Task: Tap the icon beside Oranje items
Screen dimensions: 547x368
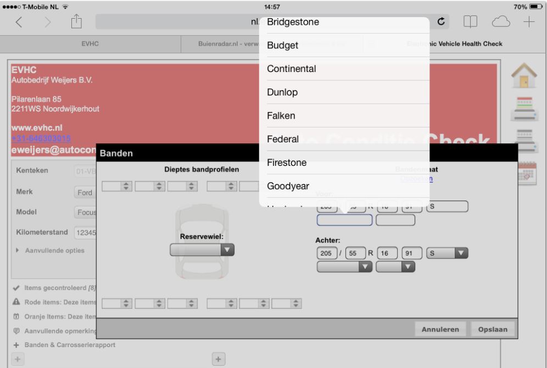Action: (16, 316)
